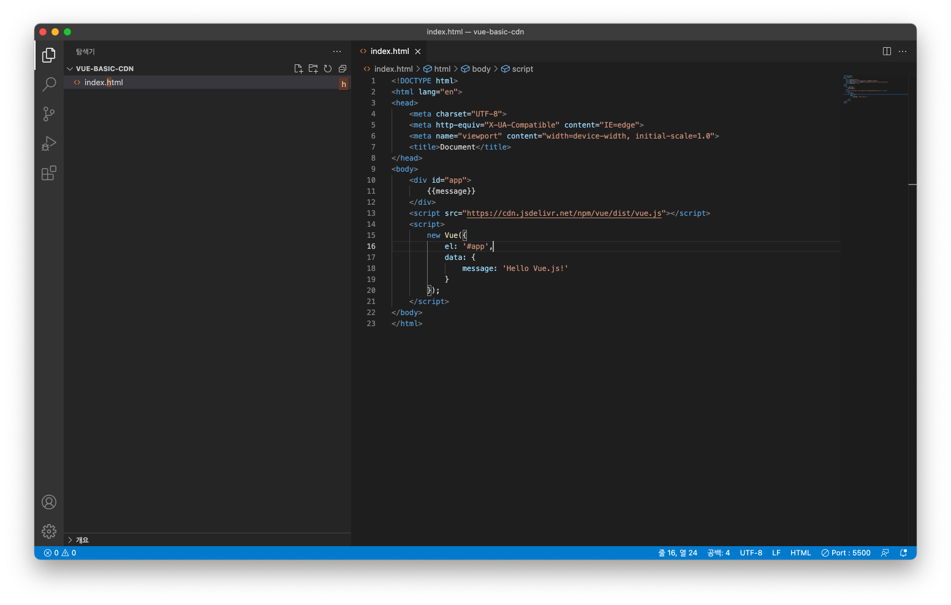Image resolution: width=951 pixels, height=605 pixels.
Task: Click the new Vue({ code on line 15
Action: 447,235
